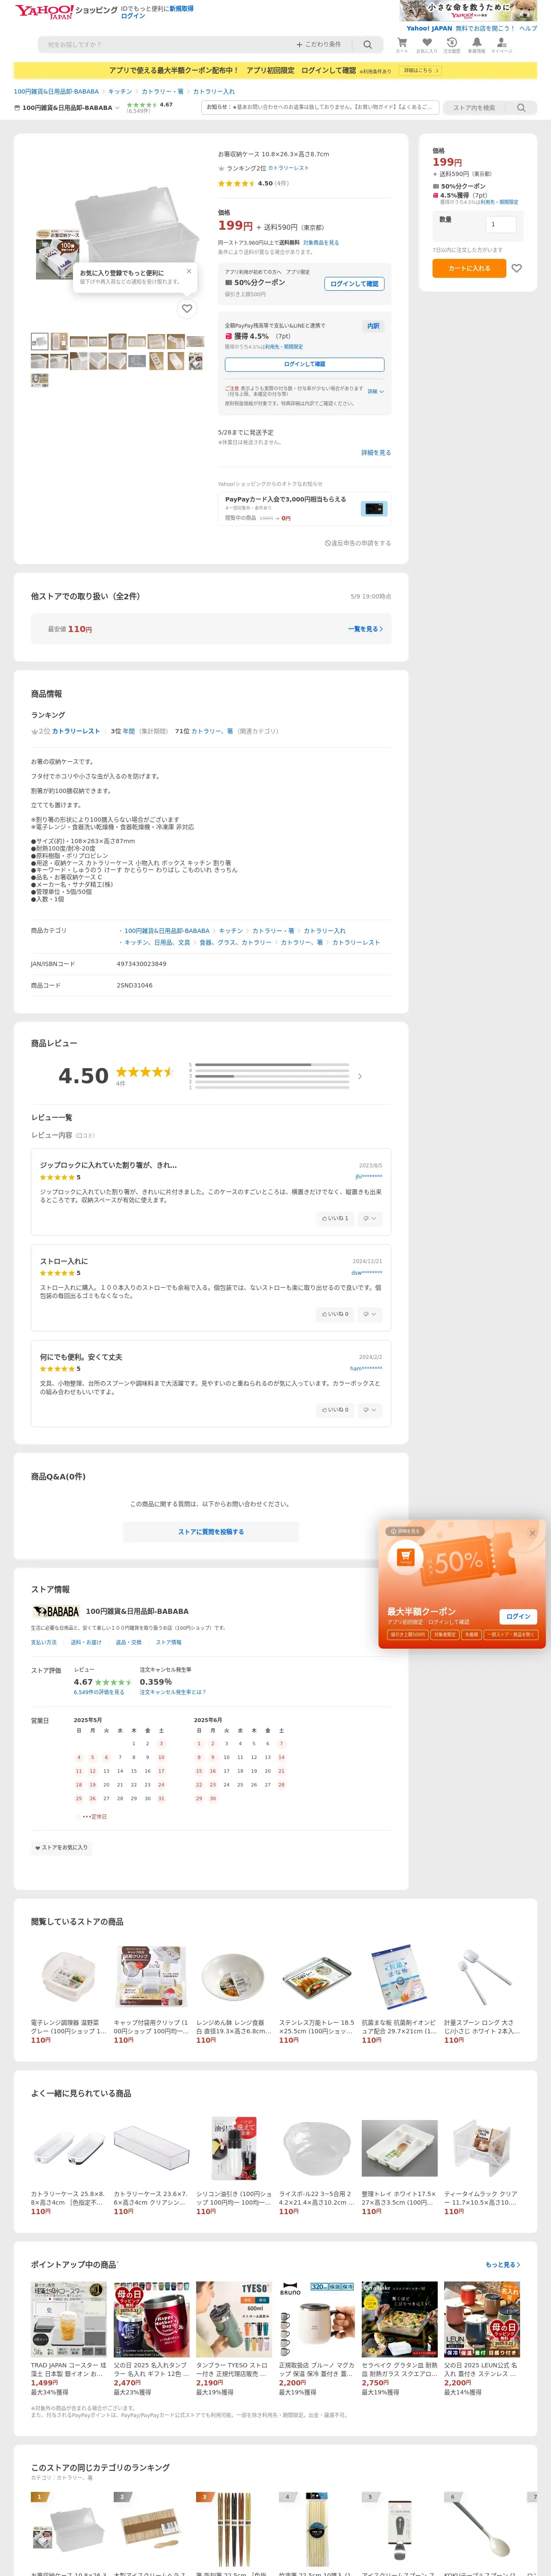Click 対象商品を見る free shipping link
The height and width of the screenshot is (2576, 551).
(321, 242)
